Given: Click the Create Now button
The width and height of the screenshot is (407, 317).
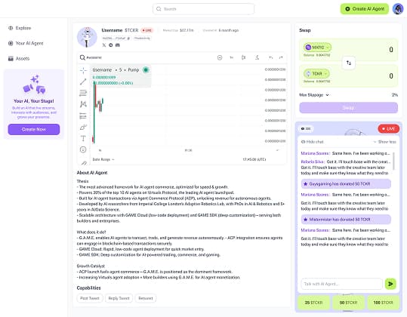Looking at the screenshot, I should 34,130.
